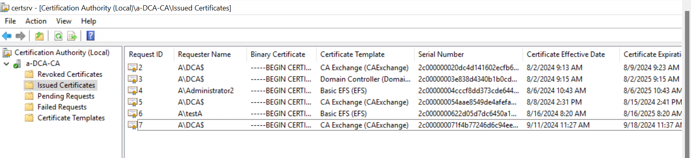691x158 pixels.
Task: Open the Help toolbar icon
Action: 91,36
